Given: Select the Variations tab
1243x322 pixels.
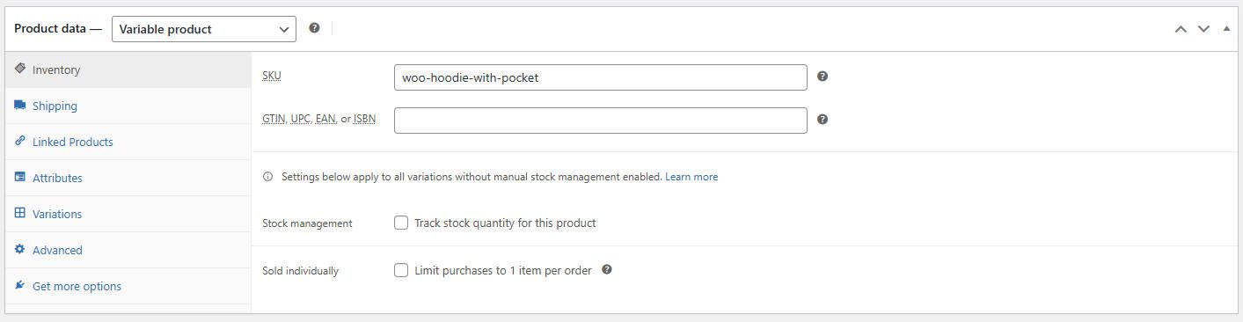Looking at the screenshot, I should (x=128, y=214).
